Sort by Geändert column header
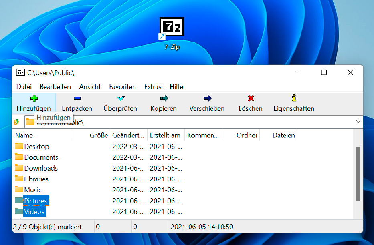The width and height of the screenshot is (374, 245). (x=129, y=135)
